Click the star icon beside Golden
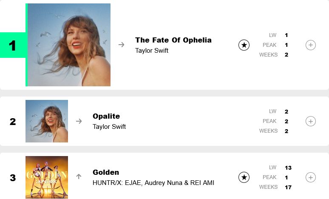Screen dimensions: 329x199 (244, 177)
